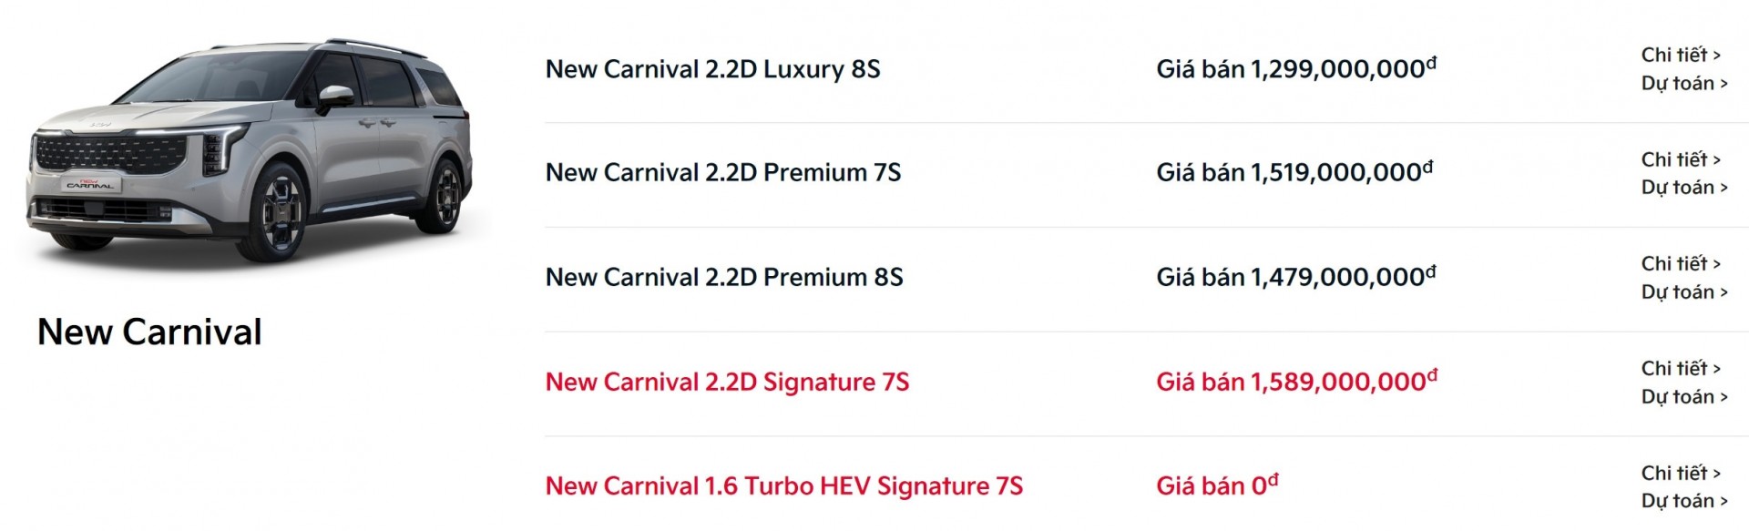Click the Giá bán 0đ HEV price
This screenshot has width=1749, height=531.
point(1217,485)
